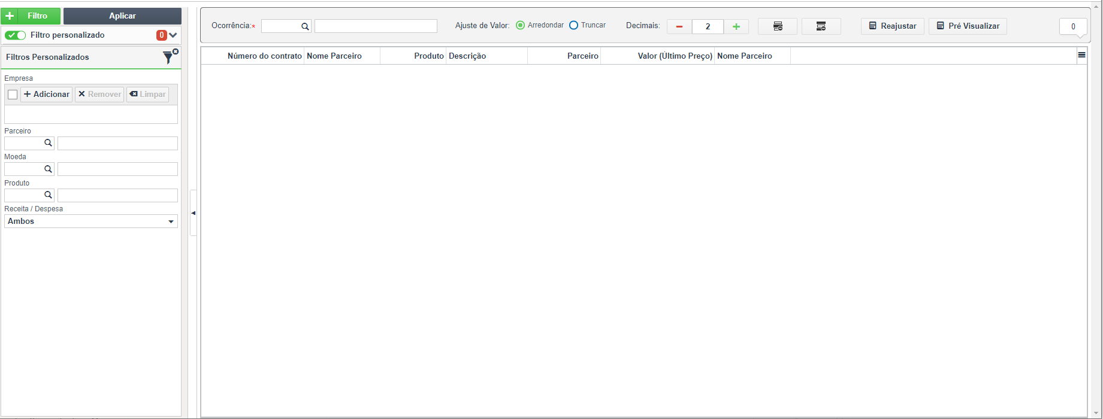Click the Parceiro column header in grid
1103x419 pixels.
(564, 56)
